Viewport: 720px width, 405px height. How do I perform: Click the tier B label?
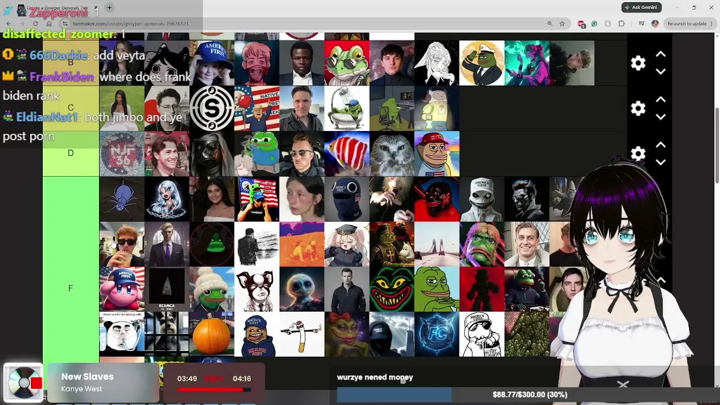pos(71,62)
